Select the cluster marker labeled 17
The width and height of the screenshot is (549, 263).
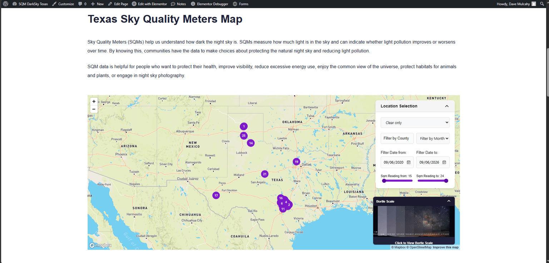(x=216, y=195)
